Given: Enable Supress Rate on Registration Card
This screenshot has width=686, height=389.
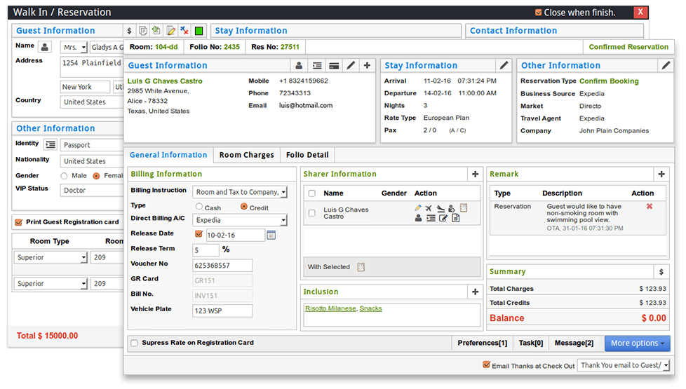Looking at the screenshot, I should (x=134, y=343).
